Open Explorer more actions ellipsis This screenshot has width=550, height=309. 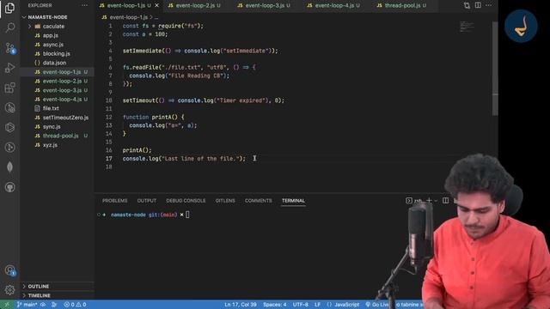pyautogui.click(x=84, y=6)
